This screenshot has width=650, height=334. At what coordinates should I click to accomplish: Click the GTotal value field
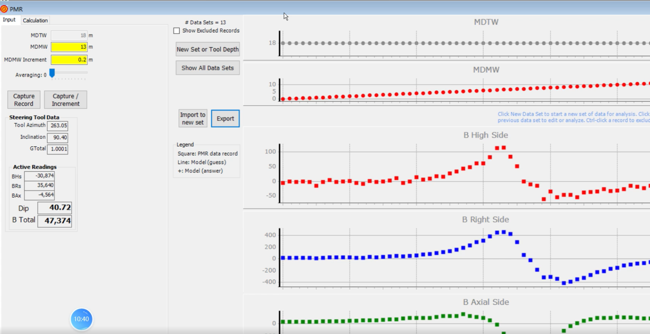point(58,149)
